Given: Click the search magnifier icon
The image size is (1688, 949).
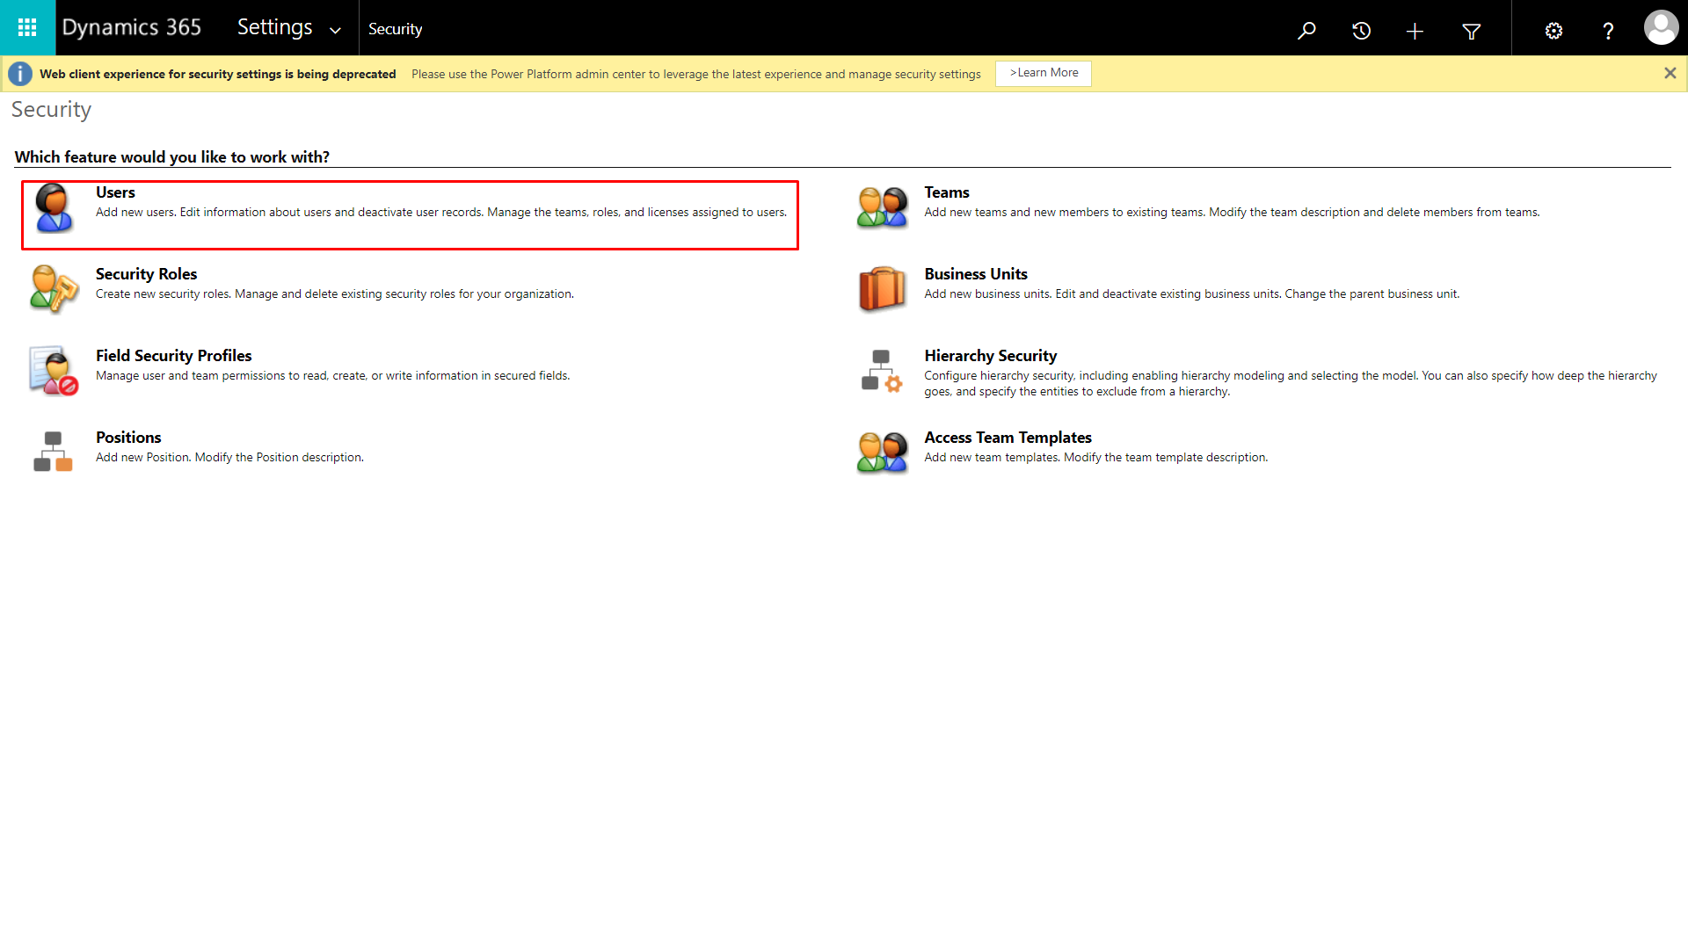Looking at the screenshot, I should (x=1306, y=31).
